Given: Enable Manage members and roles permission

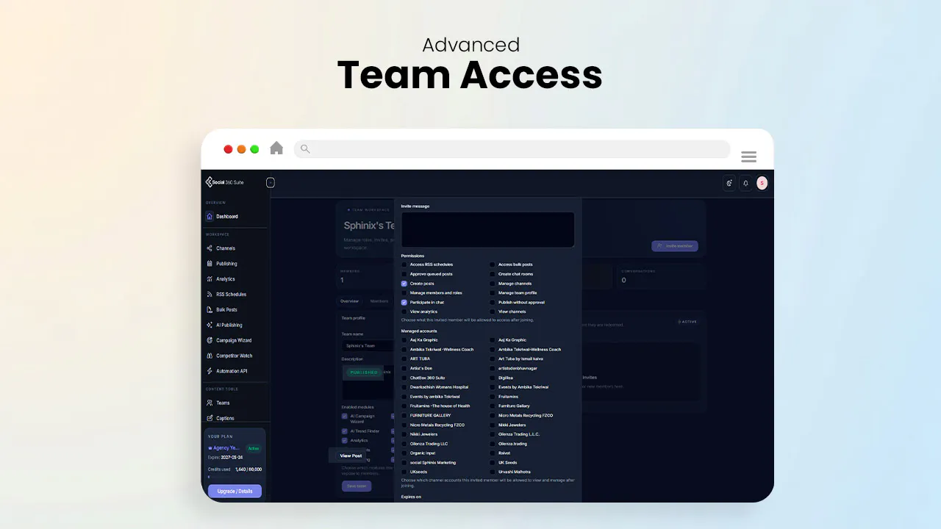Looking at the screenshot, I should pyautogui.click(x=404, y=293).
